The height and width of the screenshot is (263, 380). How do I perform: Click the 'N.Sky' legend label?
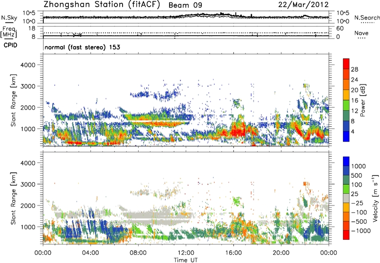(x=9, y=18)
